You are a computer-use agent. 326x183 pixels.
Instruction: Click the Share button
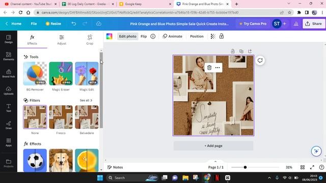point(314,24)
